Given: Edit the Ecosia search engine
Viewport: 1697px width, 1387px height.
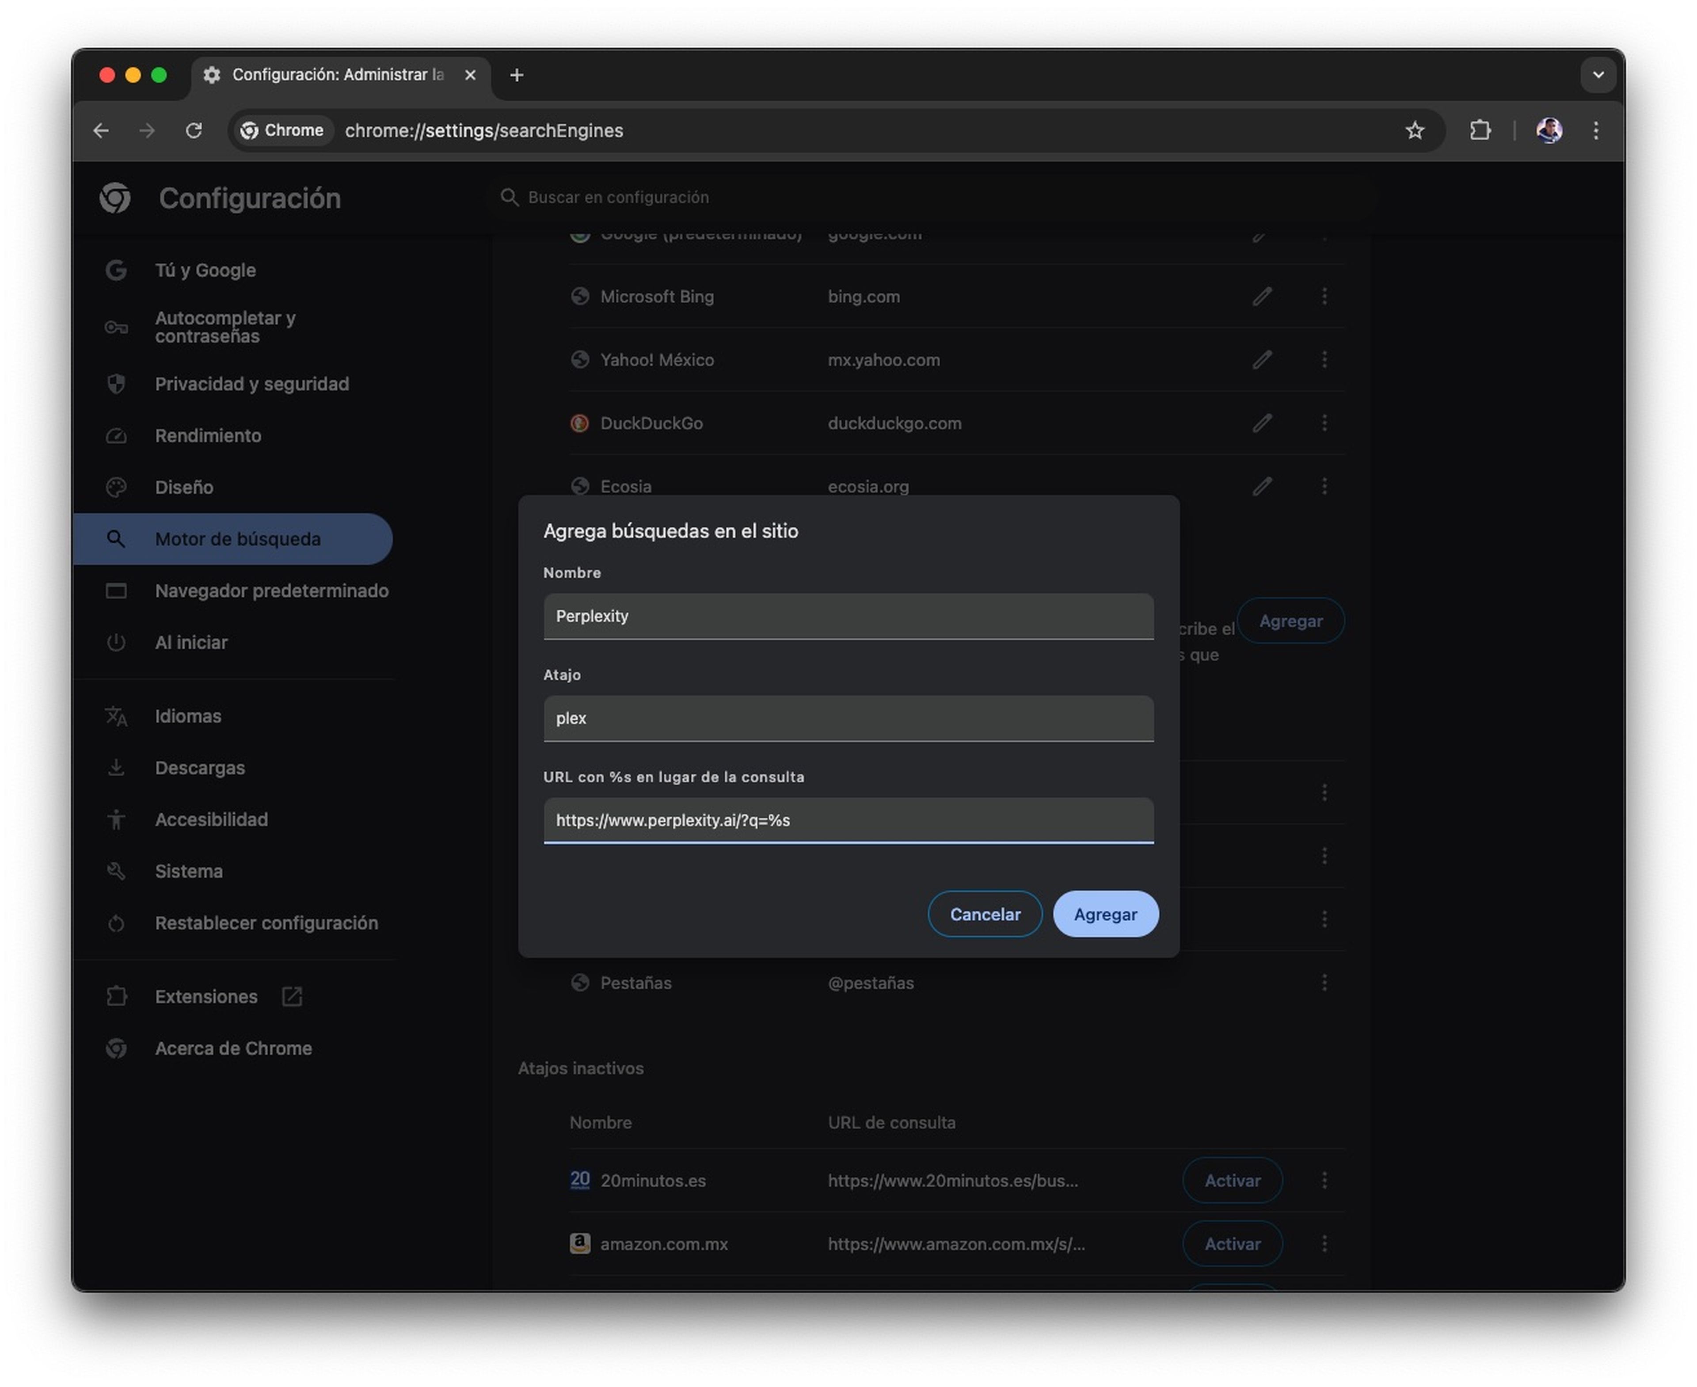Looking at the screenshot, I should tap(1262, 486).
